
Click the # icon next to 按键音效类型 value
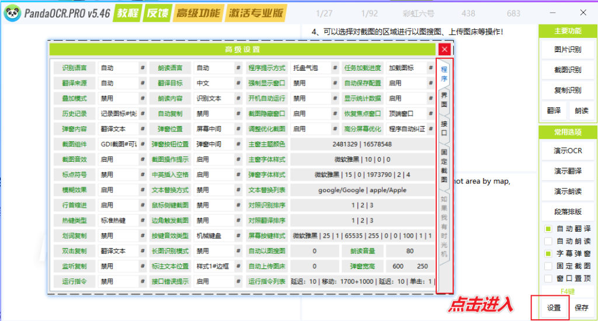click(x=238, y=236)
